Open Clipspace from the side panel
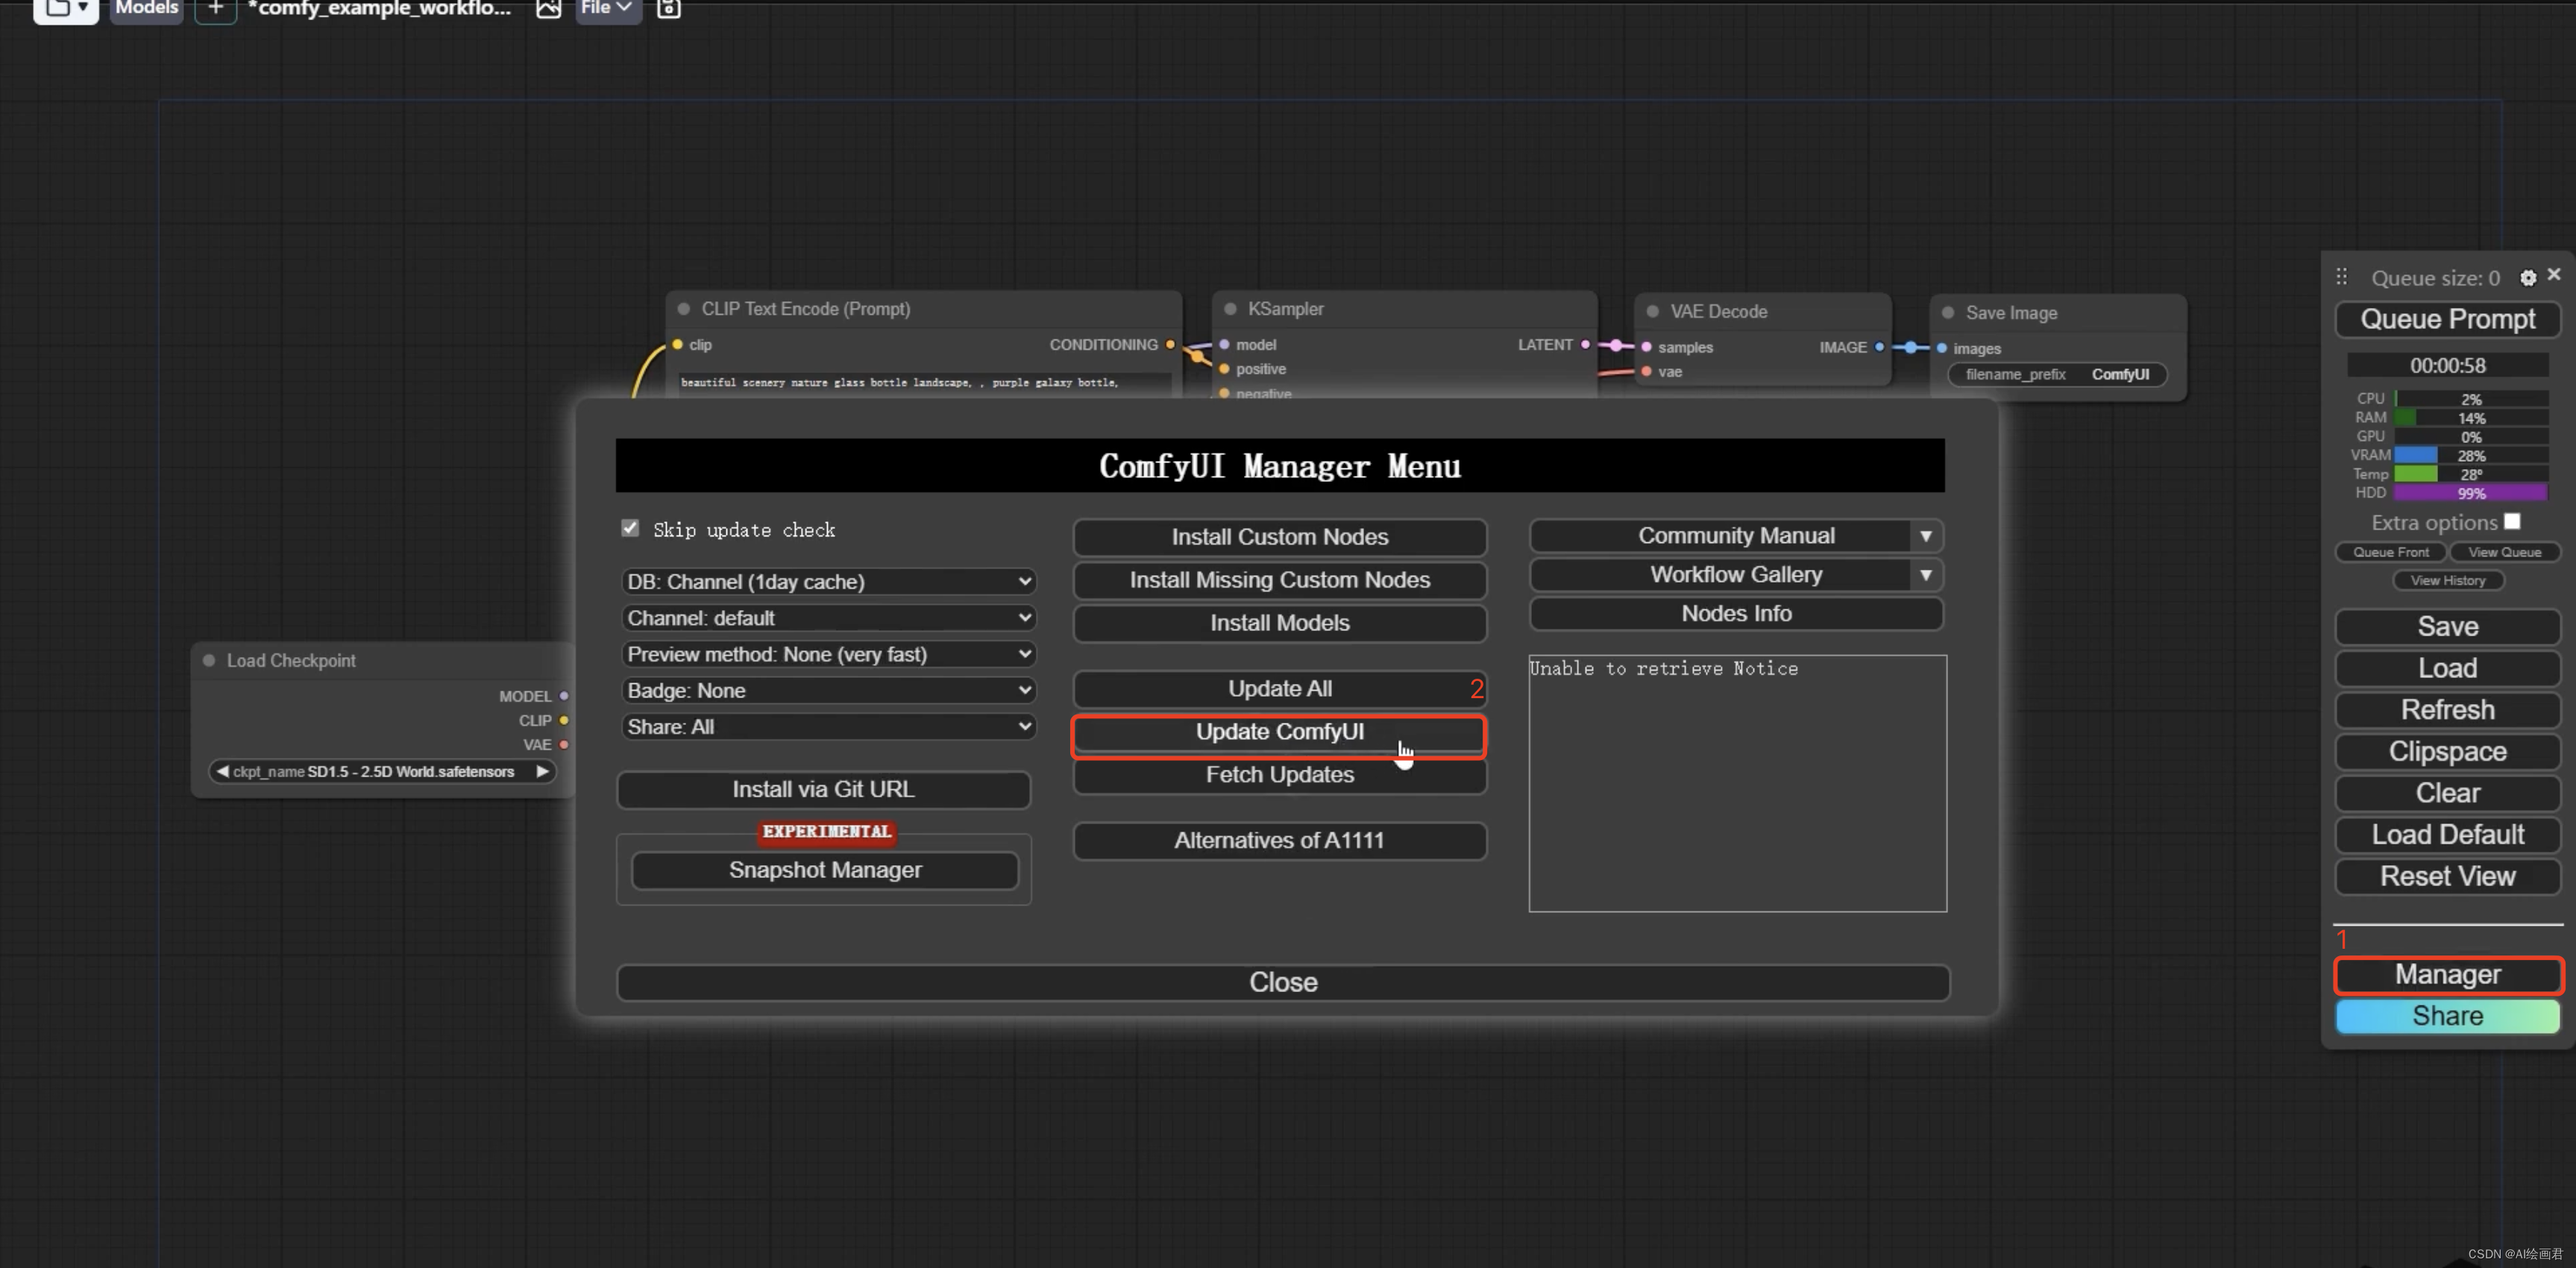The width and height of the screenshot is (2576, 1268). coord(2447,751)
